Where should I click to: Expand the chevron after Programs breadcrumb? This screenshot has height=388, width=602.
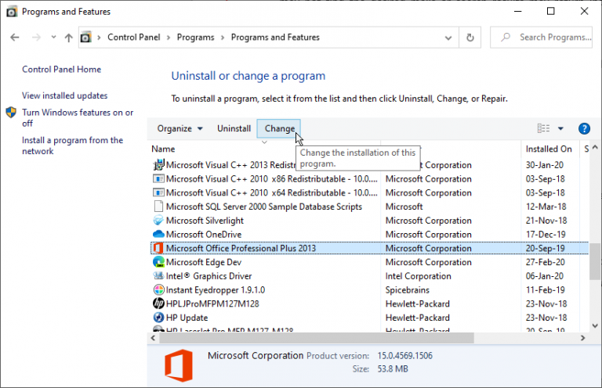pyautogui.click(x=223, y=38)
